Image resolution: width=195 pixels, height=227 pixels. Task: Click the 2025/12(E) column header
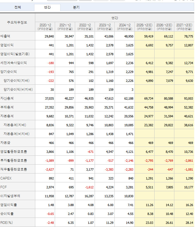pyautogui.click(x=145, y=27)
